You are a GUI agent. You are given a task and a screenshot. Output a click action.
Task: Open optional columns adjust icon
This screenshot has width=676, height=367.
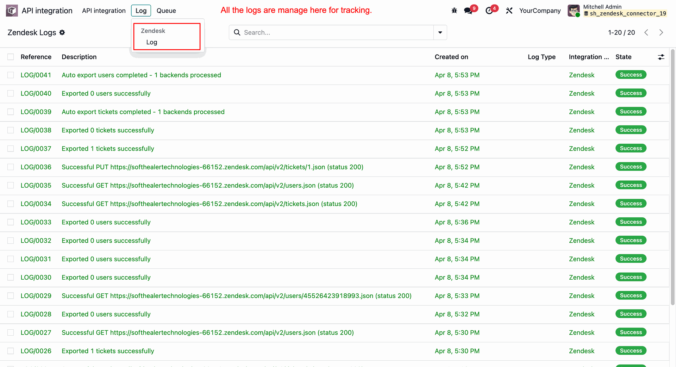pos(661,57)
